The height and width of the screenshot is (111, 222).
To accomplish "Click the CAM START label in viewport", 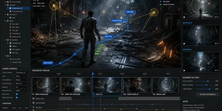I will 48,63.
